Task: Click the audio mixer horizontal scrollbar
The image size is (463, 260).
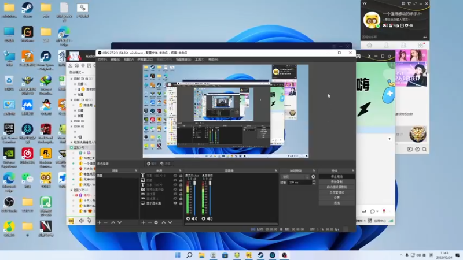Action: 231,224
